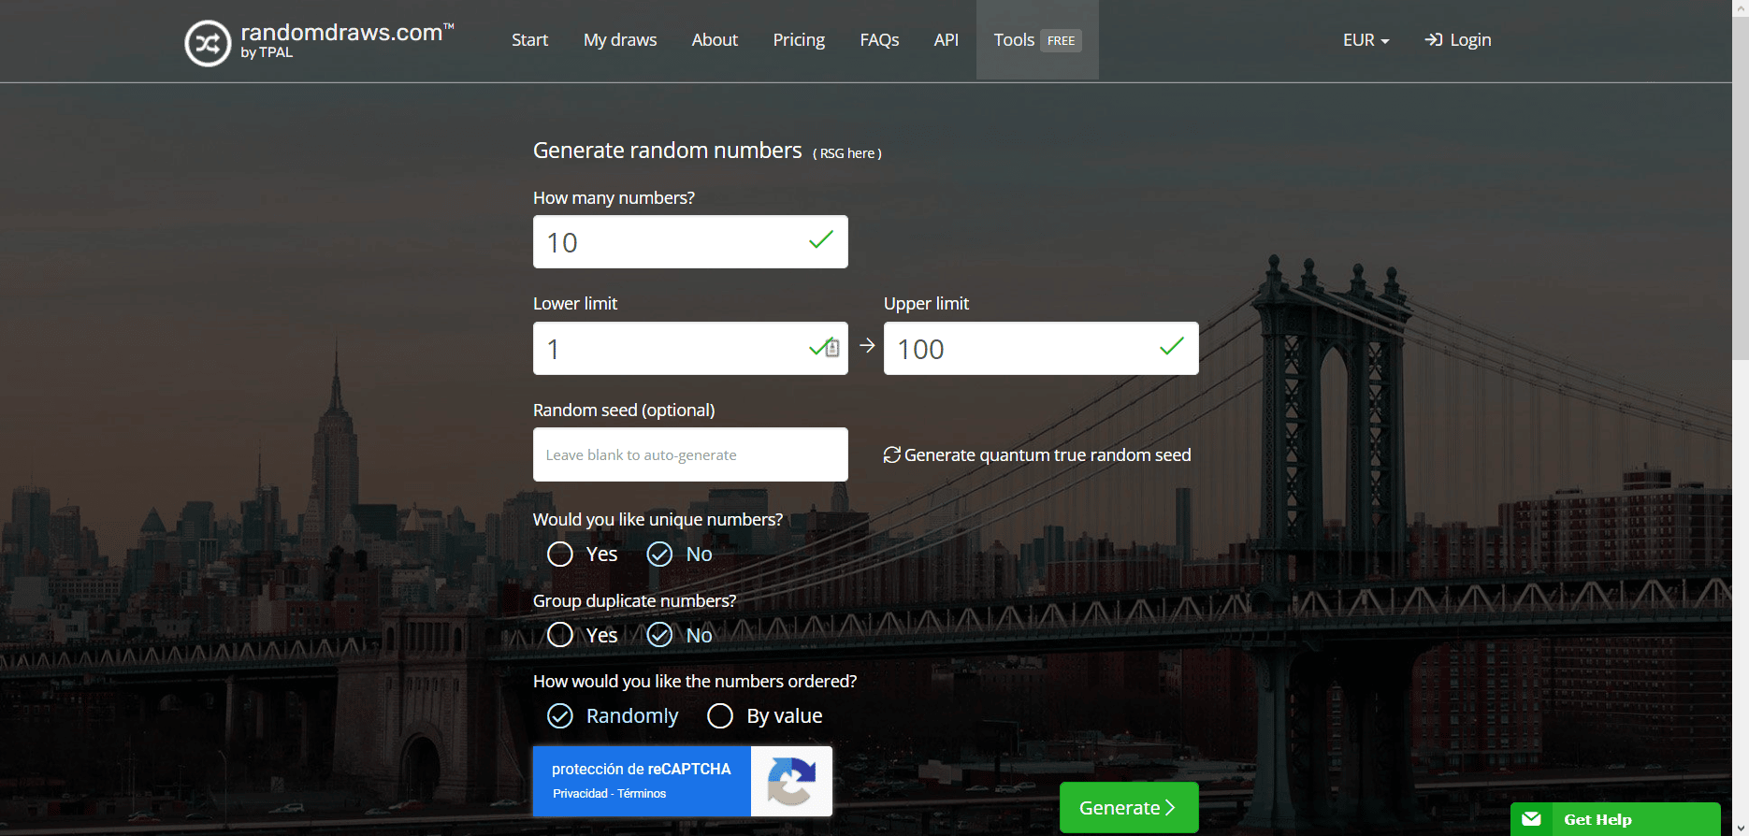Viewport: 1749px width, 836px height.
Task: Click the arrow between the limit fields
Action: (x=867, y=346)
